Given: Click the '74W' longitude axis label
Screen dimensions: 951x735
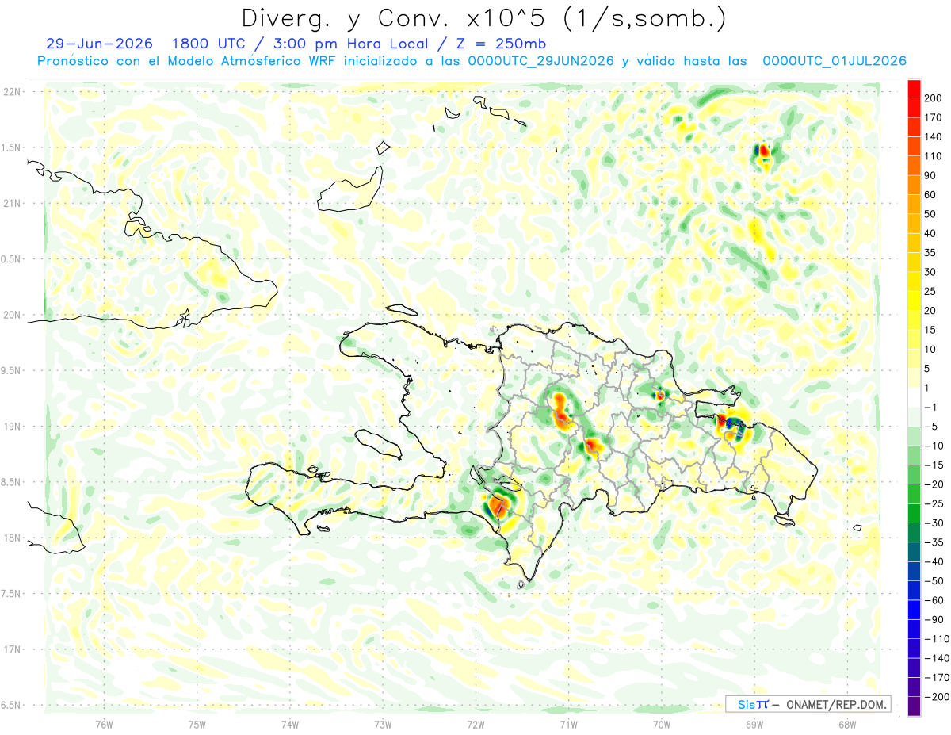Looking at the screenshot, I should point(290,724).
